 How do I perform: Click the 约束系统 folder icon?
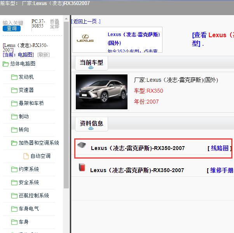14,169
